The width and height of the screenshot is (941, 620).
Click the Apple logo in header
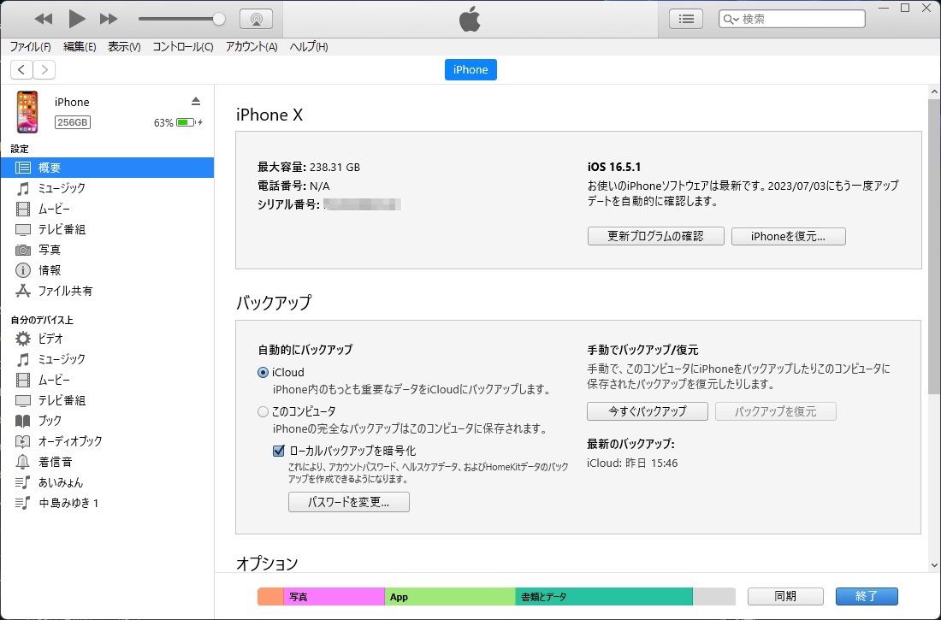click(470, 20)
